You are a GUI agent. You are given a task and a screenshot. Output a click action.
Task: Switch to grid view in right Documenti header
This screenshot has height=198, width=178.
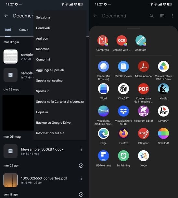point(162,16)
